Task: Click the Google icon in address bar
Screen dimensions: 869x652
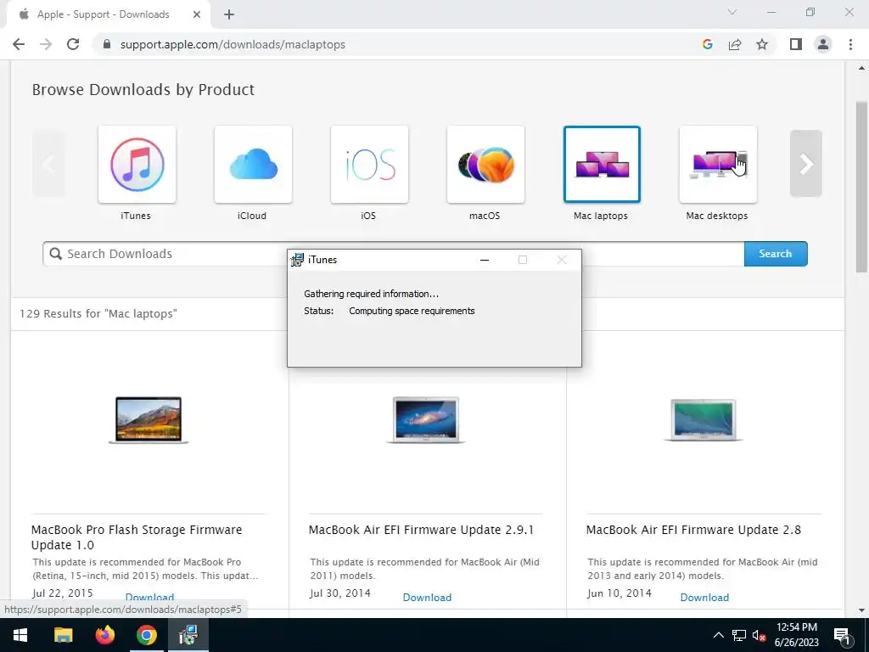Action: 707,44
